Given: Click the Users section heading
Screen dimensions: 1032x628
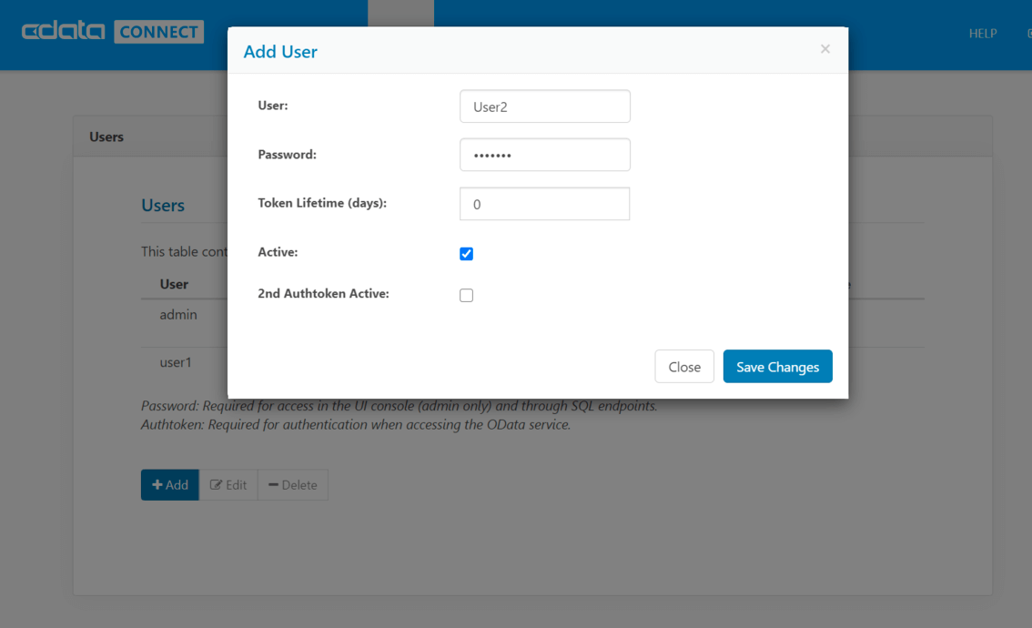Looking at the screenshot, I should point(163,205).
